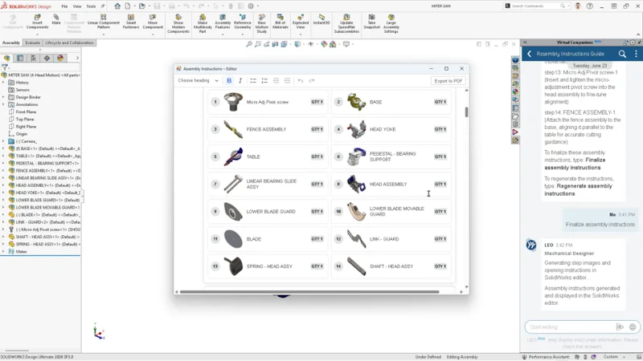Switch to Lifecycle and Collaboration tab
Viewport: 643px width, 361px height.
pos(69,43)
